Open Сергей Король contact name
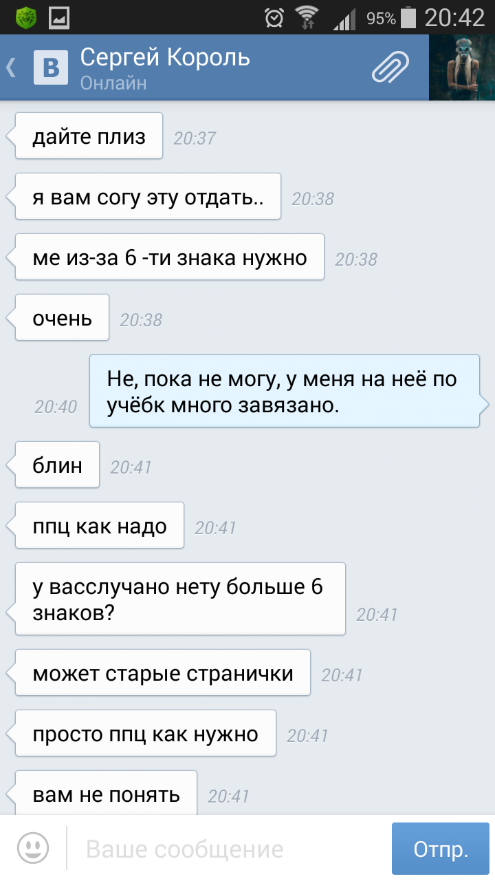495x881 pixels. tap(165, 57)
